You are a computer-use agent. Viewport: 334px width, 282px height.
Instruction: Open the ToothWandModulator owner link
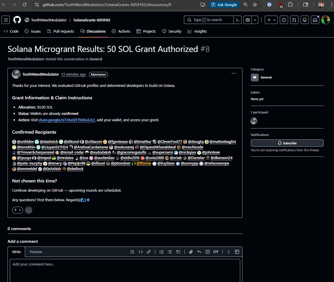coord(49,20)
